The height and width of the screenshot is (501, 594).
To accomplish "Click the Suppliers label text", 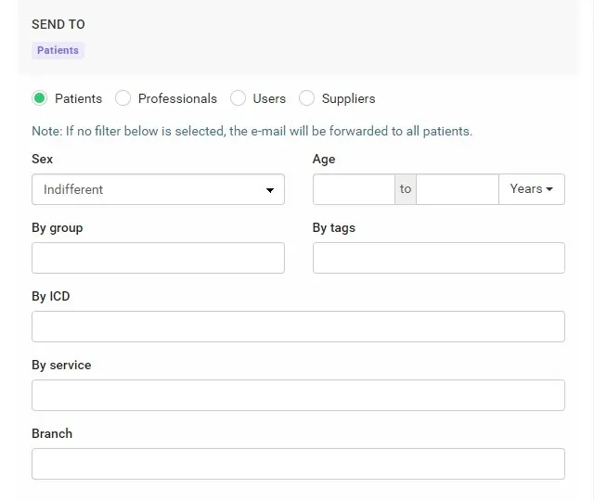I will coord(349,98).
